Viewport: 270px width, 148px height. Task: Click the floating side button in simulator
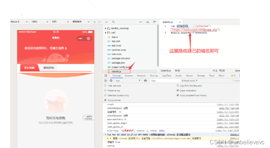89,118
